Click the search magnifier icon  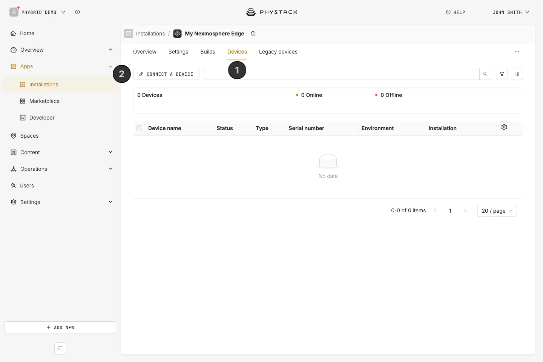(x=485, y=74)
